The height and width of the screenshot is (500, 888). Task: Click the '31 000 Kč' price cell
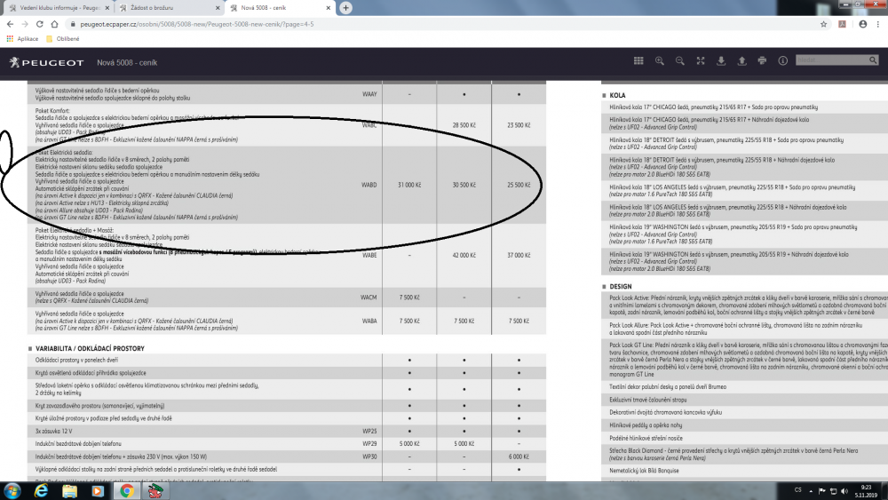coord(409,185)
